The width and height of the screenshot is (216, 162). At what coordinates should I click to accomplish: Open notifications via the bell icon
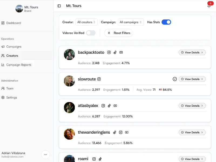(209, 6)
